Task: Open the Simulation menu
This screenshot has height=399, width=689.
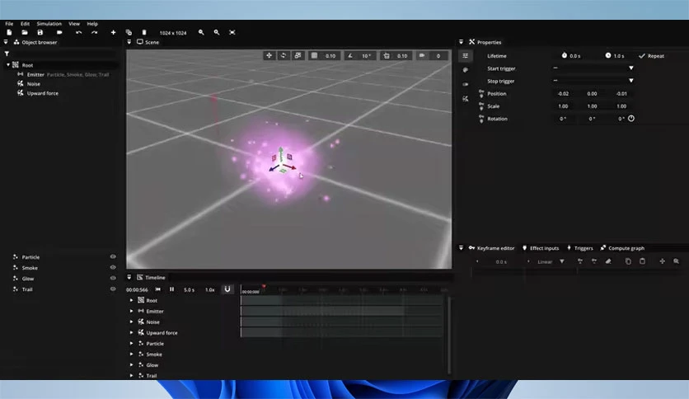Action: [x=49, y=24]
